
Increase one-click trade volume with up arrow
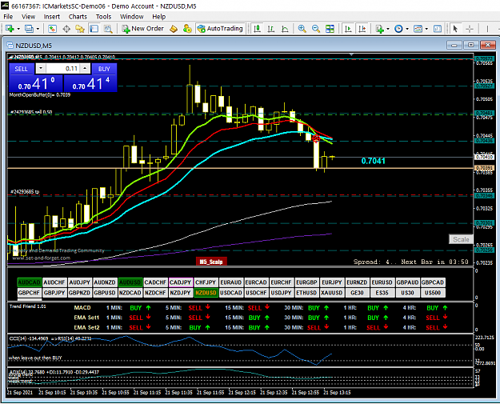point(85,68)
